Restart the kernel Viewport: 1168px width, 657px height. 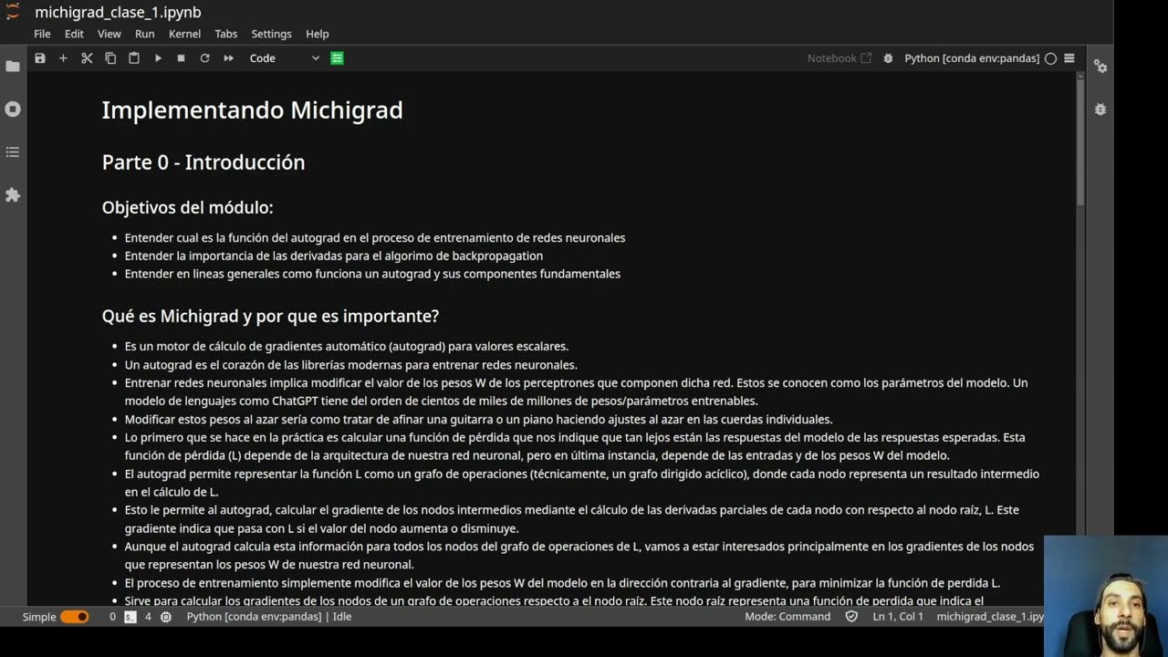click(x=204, y=58)
